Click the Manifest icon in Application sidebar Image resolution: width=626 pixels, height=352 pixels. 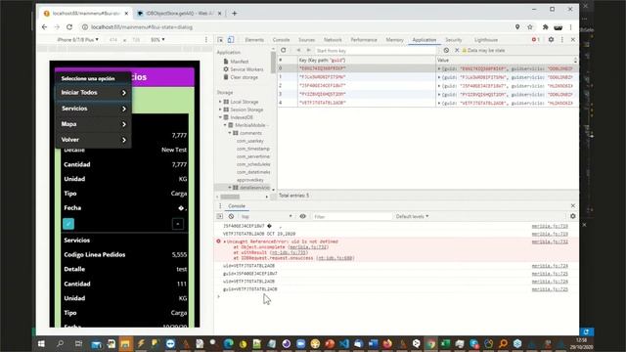pyautogui.click(x=226, y=62)
